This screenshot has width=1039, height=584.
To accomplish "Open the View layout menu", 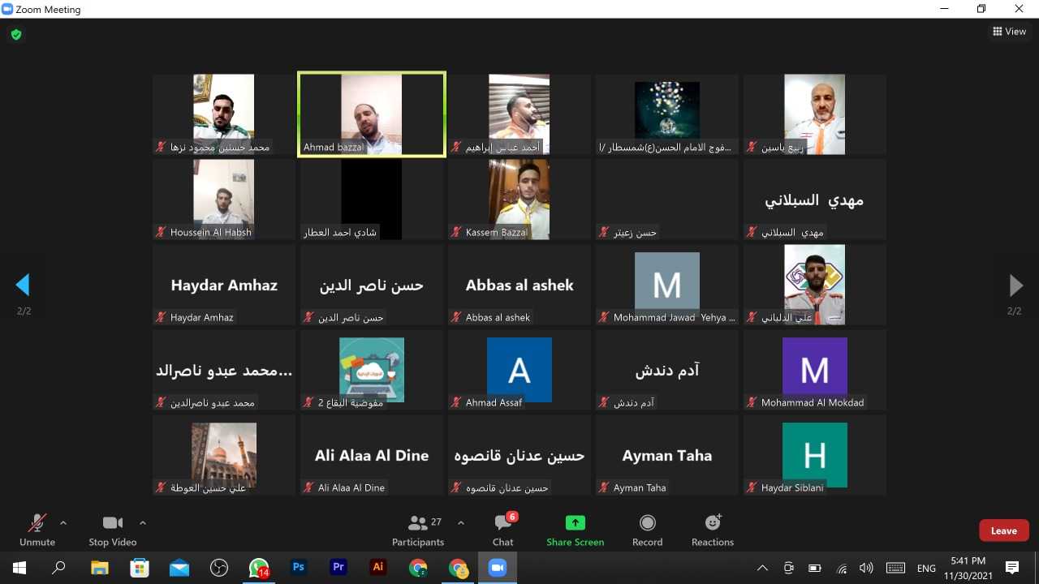I will click(x=1009, y=32).
